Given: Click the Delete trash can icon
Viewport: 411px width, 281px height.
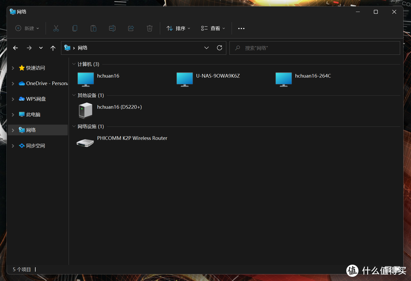Looking at the screenshot, I should click(x=150, y=28).
